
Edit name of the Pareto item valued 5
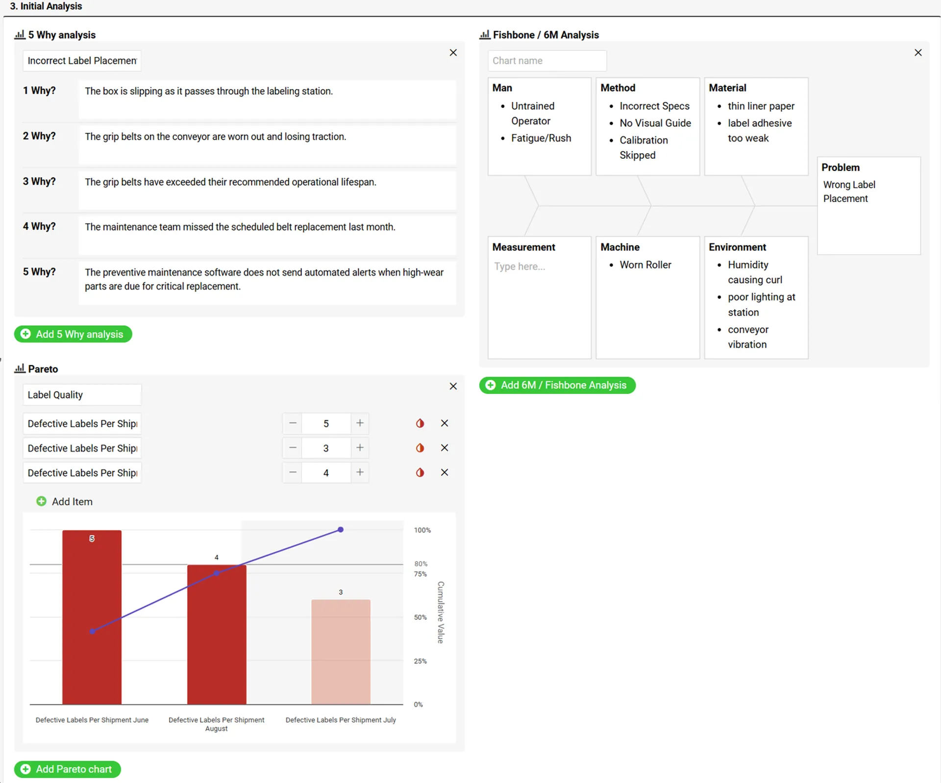pos(82,423)
